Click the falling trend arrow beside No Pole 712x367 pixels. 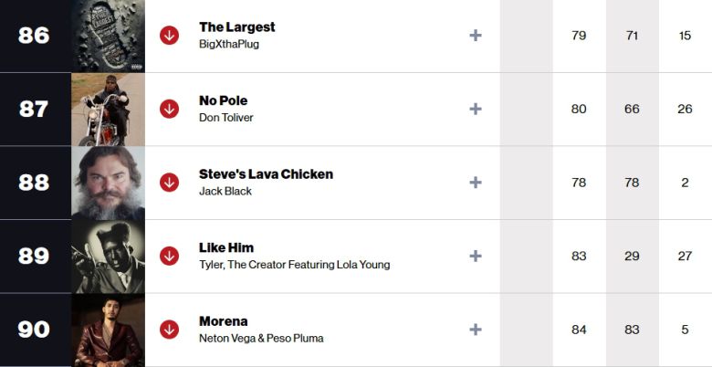tap(169, 109)
